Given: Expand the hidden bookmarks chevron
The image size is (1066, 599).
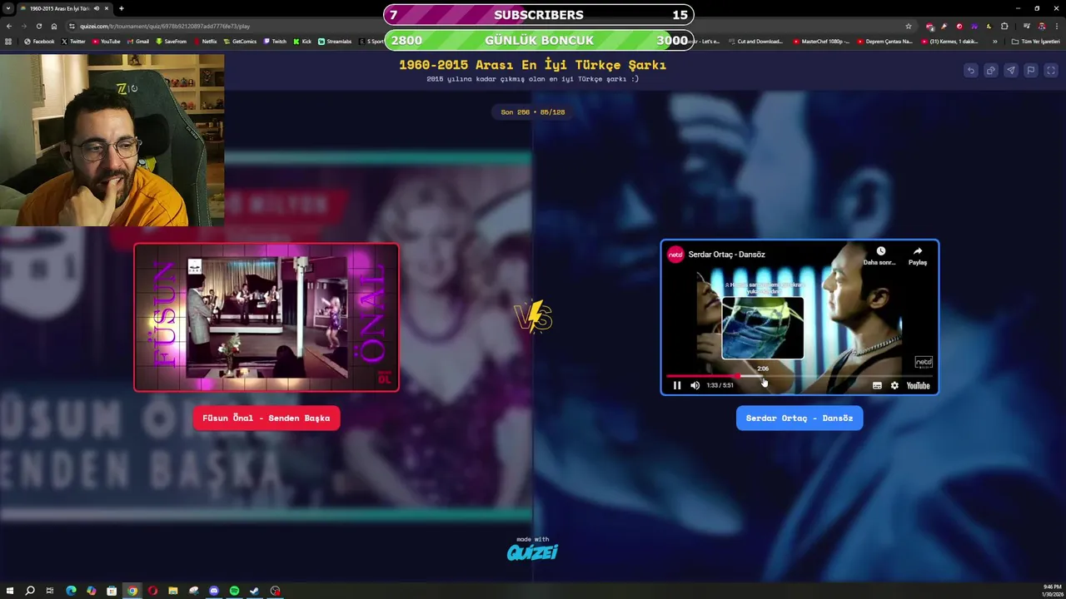Looking at the screenshot, I should (994, 41).
